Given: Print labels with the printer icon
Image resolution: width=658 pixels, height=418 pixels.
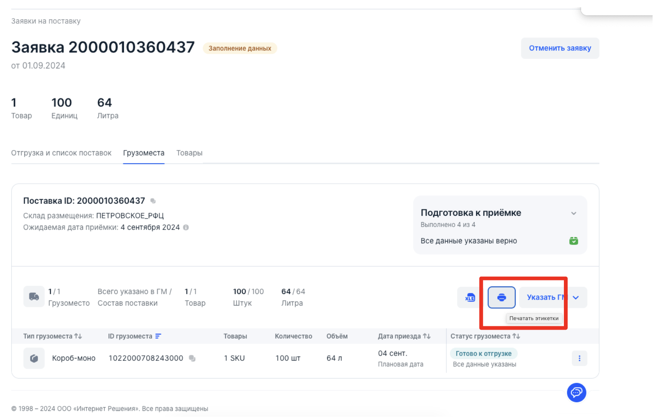Looking at the screenshot, I should [x=501, y=297].
